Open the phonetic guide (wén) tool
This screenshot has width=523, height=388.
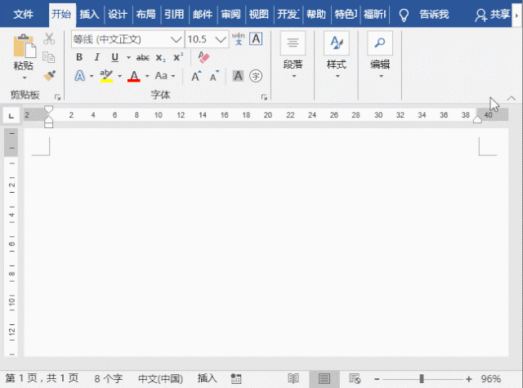(x=238, y=39)
